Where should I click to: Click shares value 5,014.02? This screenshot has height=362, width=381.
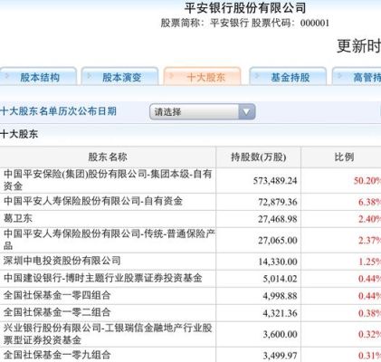[x=280, y=279]
